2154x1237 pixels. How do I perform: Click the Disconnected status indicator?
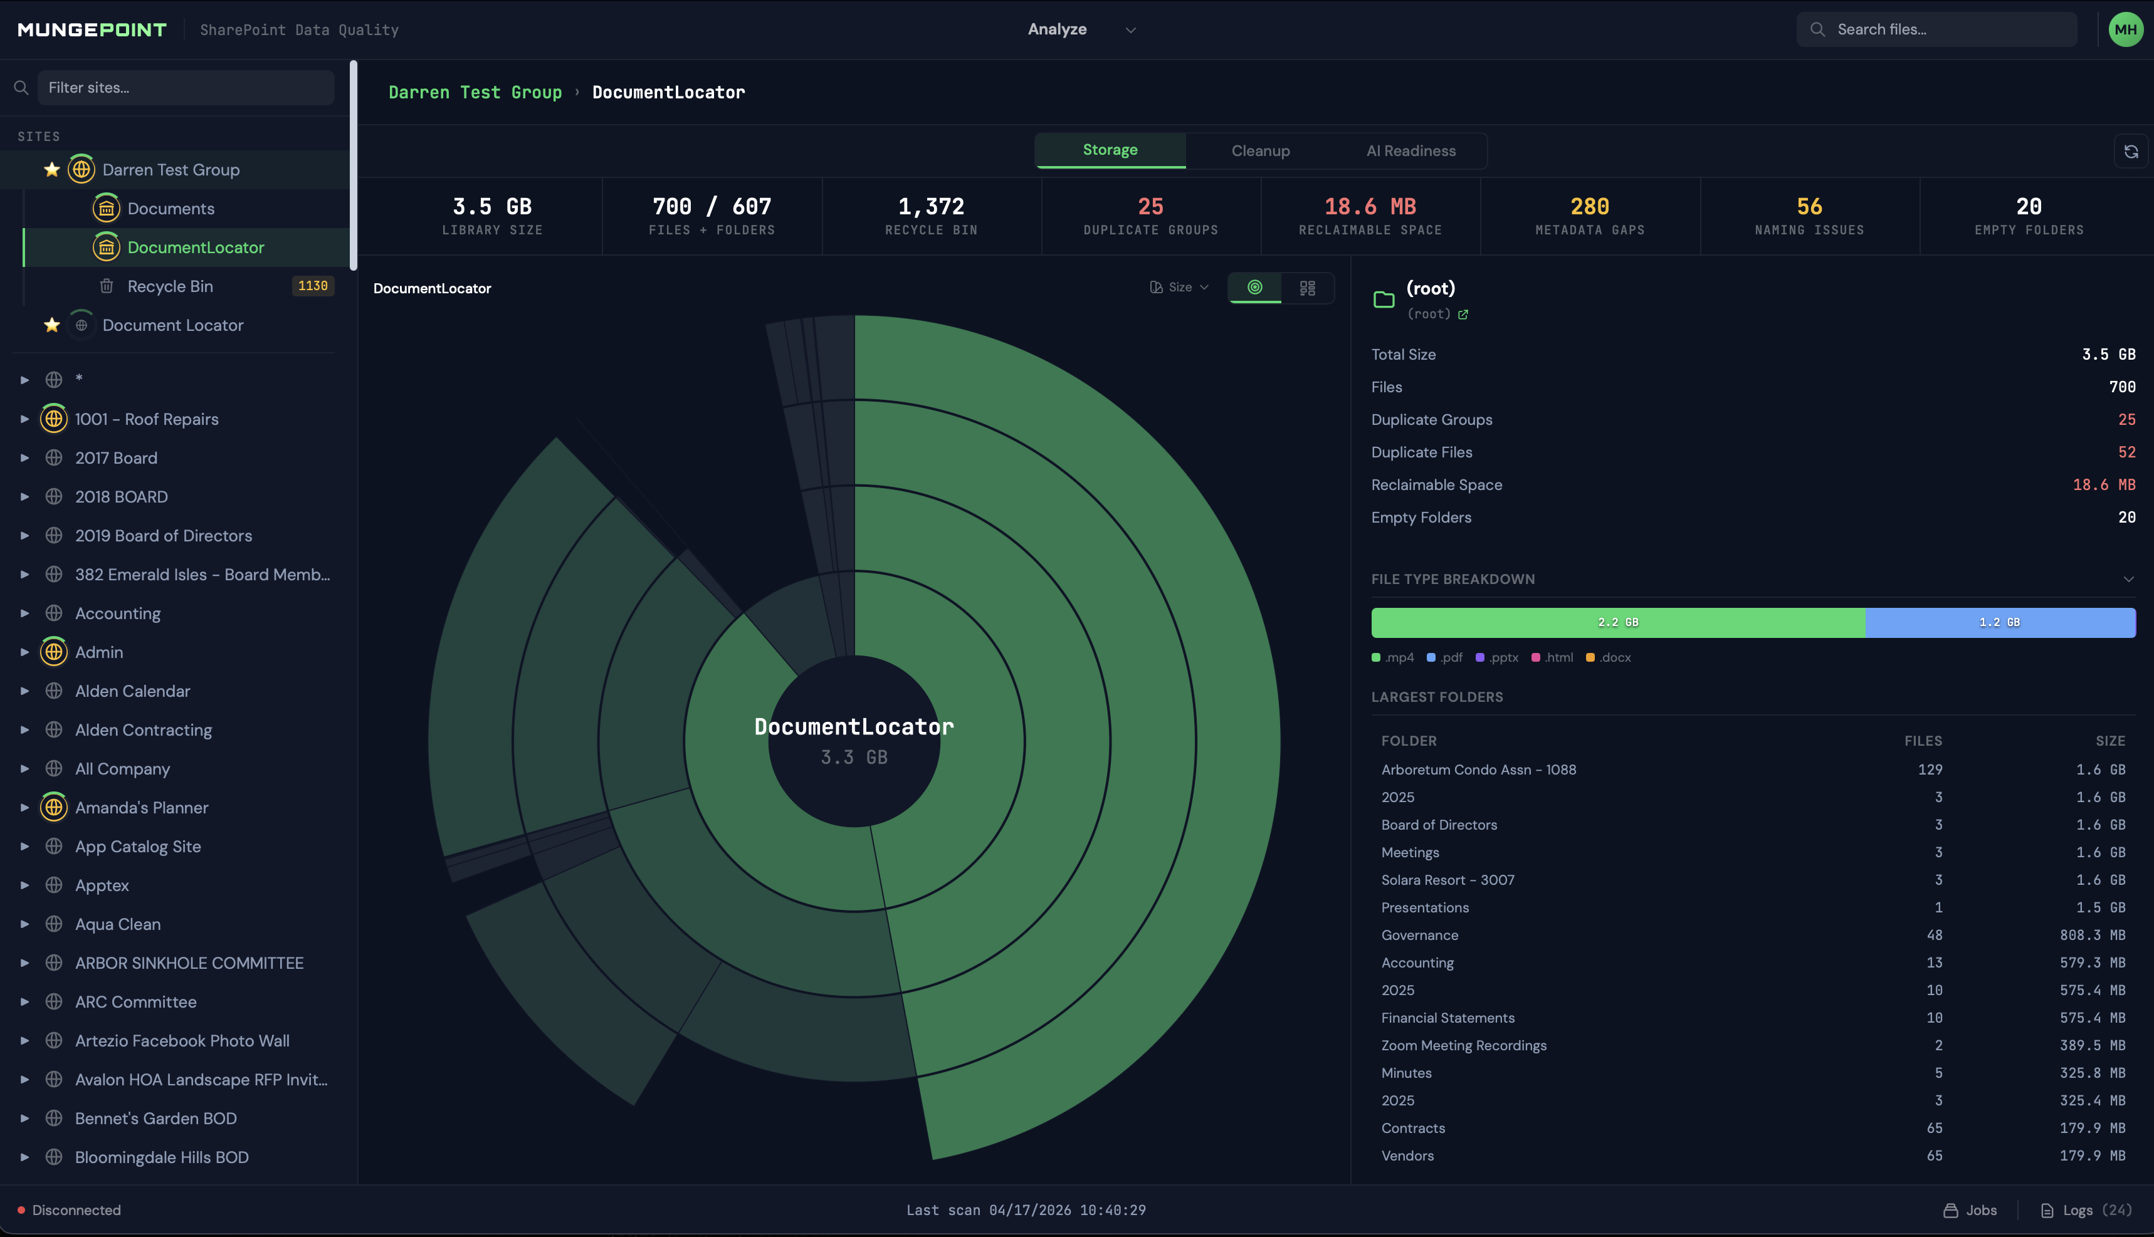pyautogui.click(x=69, y=1210)
